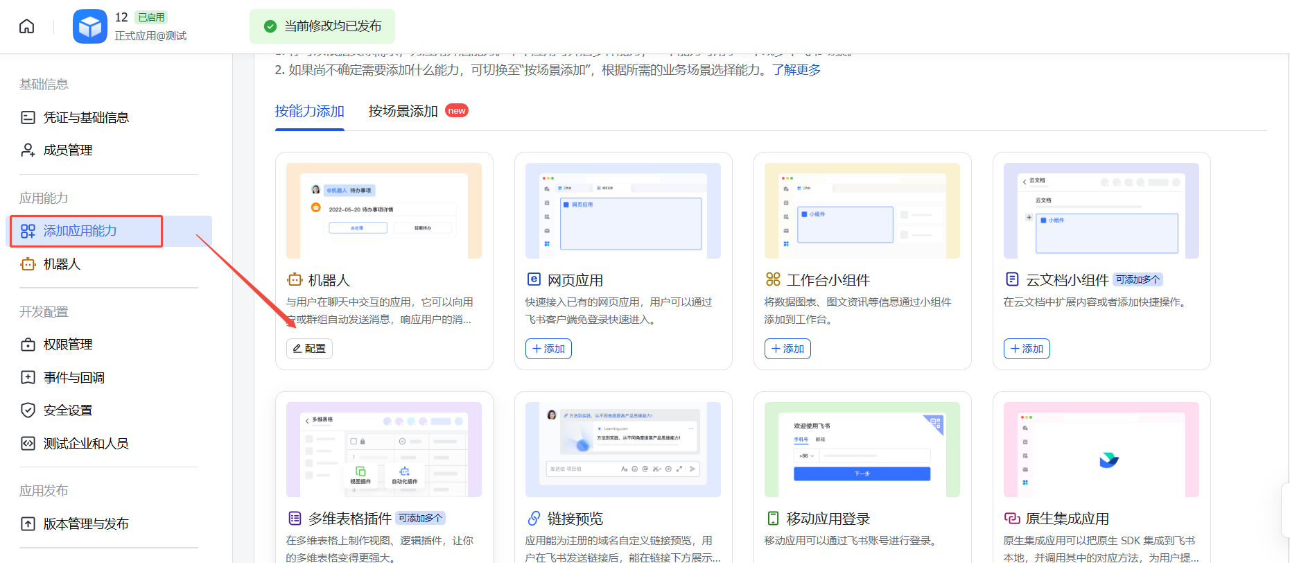Click the 事件与回调 icon
Screen dimensions: 1290x563
point(28,377)
